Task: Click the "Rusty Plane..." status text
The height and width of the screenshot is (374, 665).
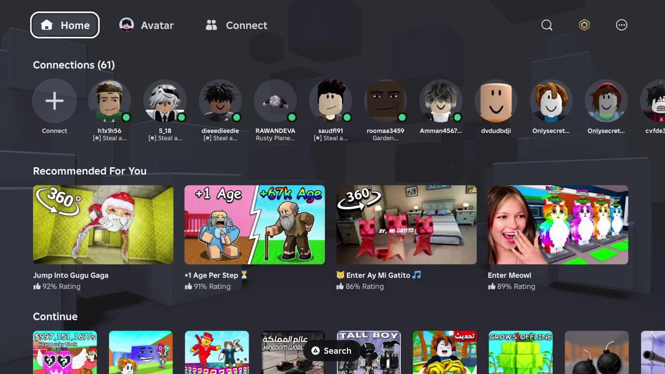Action: (275, 138)
